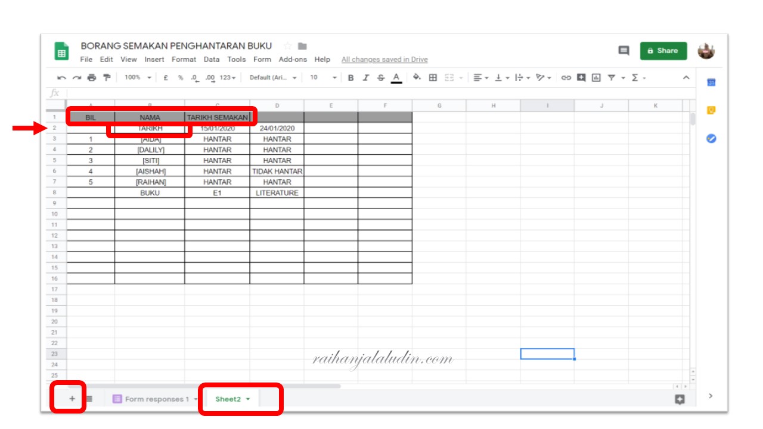Viewport: 763px width, 429px height.
Task: Click the Create a filter icon
Action: click(x=611, y=77)
